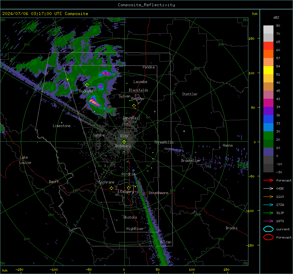Click the Stettler town label
This screenshot has height=274, width=293.
(x=190, y=94)
